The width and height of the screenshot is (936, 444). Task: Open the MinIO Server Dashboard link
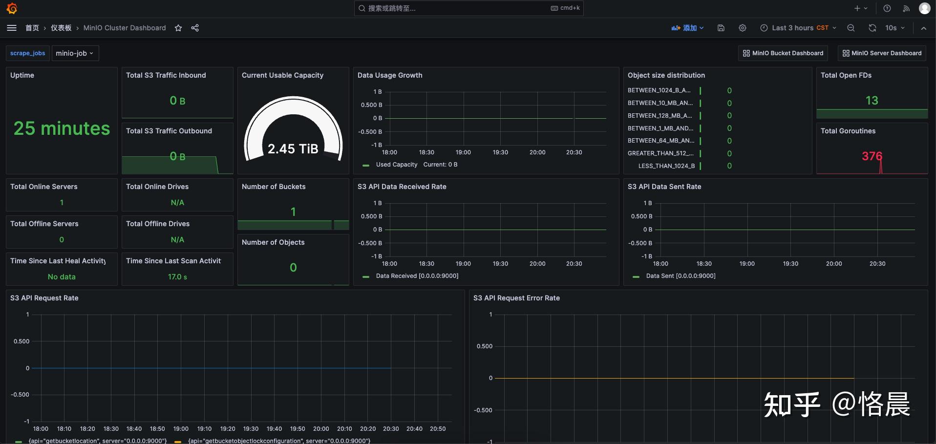(881, 53)
